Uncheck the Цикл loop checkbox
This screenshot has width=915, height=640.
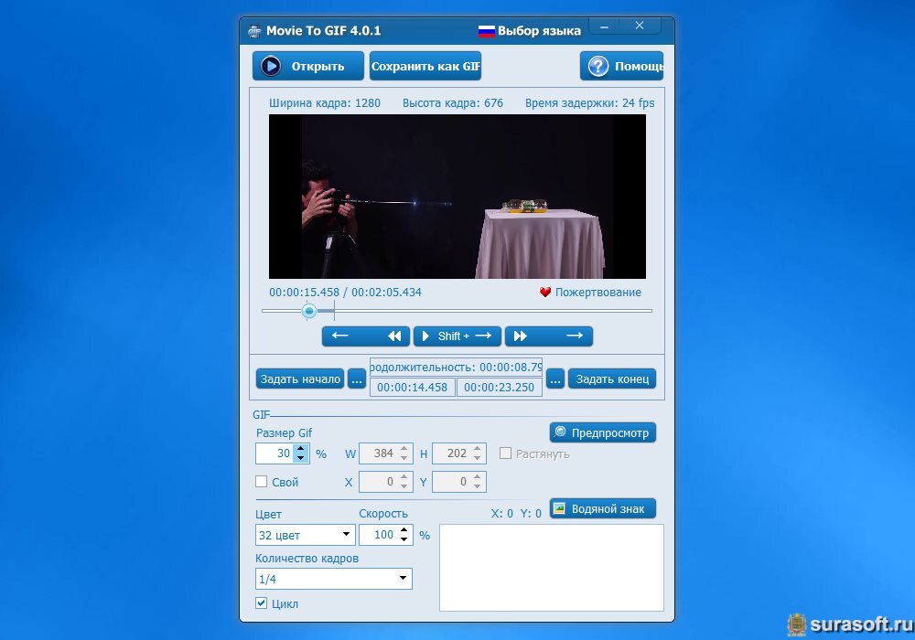click(262, 603)
